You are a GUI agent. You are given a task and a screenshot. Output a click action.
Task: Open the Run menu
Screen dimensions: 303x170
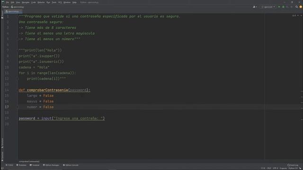(48, 2)
